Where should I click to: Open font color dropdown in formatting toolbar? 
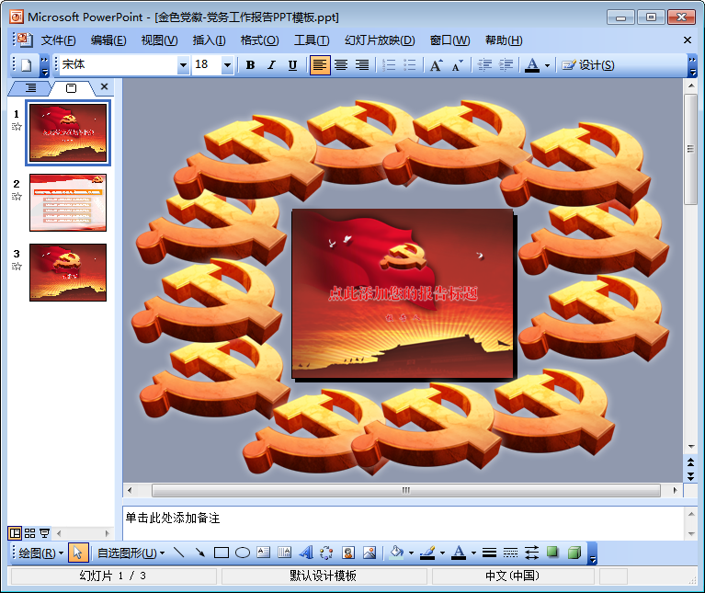pos(547,65)
